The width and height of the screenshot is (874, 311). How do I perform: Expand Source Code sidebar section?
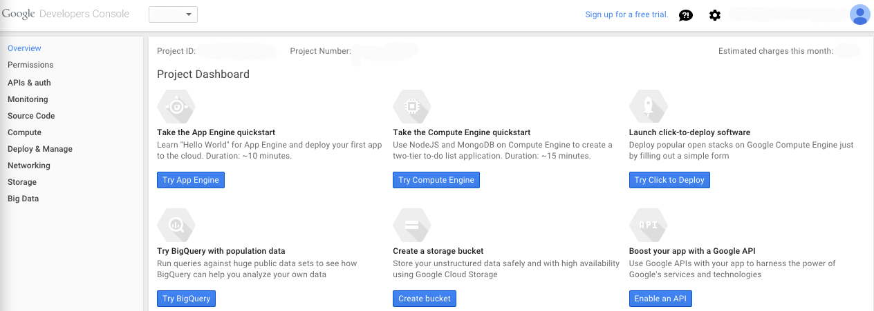click(x=31, y=116)
